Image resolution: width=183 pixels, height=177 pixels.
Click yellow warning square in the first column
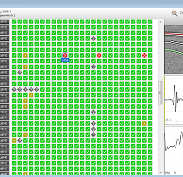(14, 140)
